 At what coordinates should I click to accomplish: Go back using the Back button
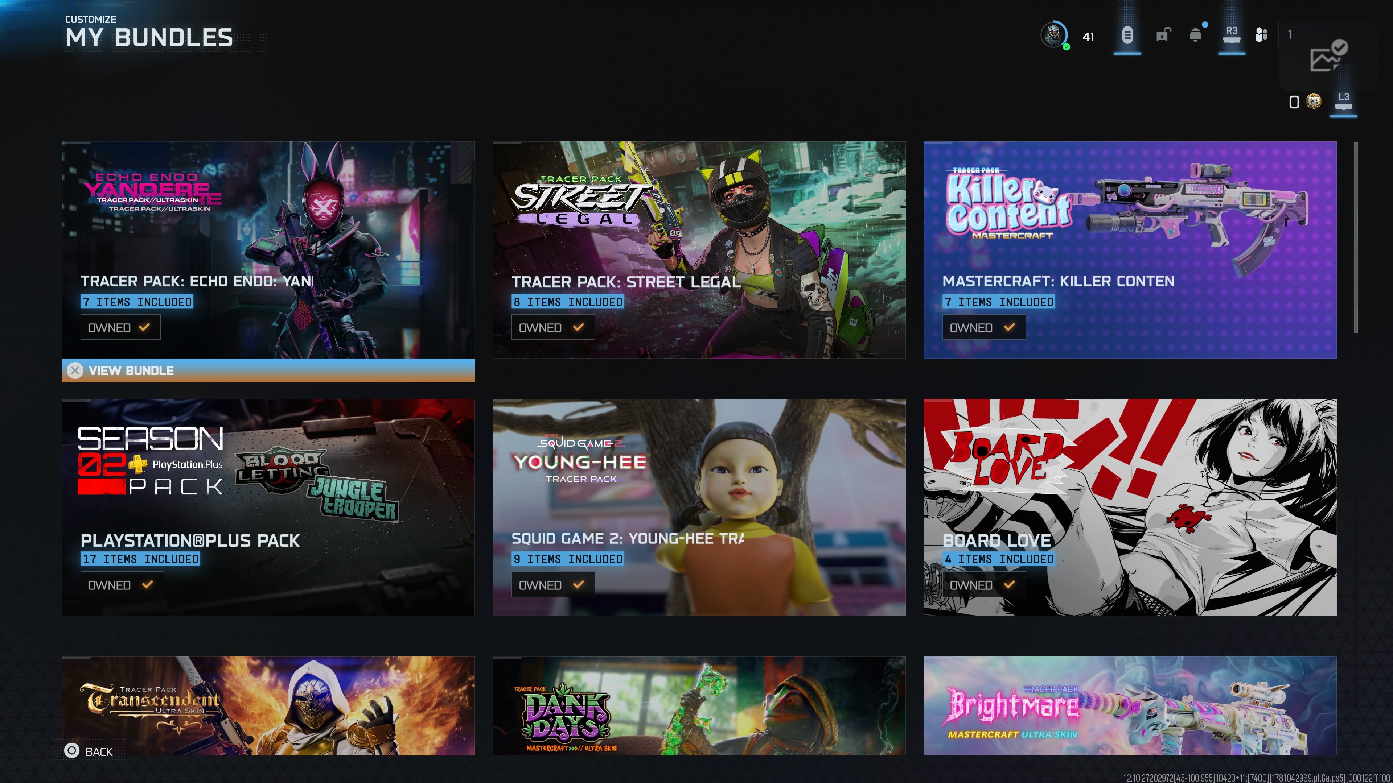click(89, 751)
